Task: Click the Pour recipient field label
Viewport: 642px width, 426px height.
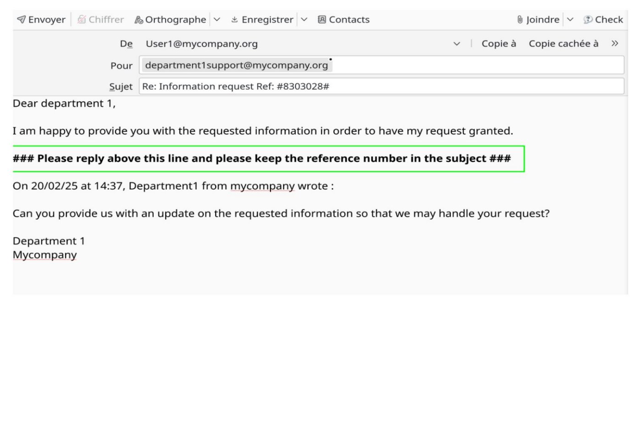Action: pyautogui.click(x=121, y=66)
